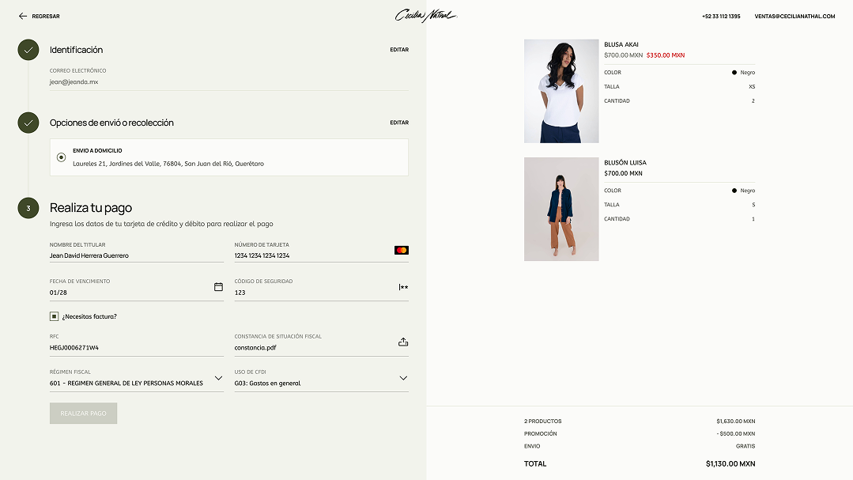
Task: Click the BLUSÓN LUISA product title
Action: [x=625, y=163]
